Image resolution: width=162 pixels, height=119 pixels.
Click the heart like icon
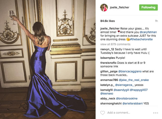click(103, 113)
